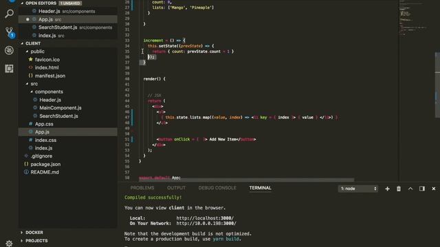Viewport: 440px width, 247px height.
Task: Collapse the public folder
Action: (x=37, y=51)
